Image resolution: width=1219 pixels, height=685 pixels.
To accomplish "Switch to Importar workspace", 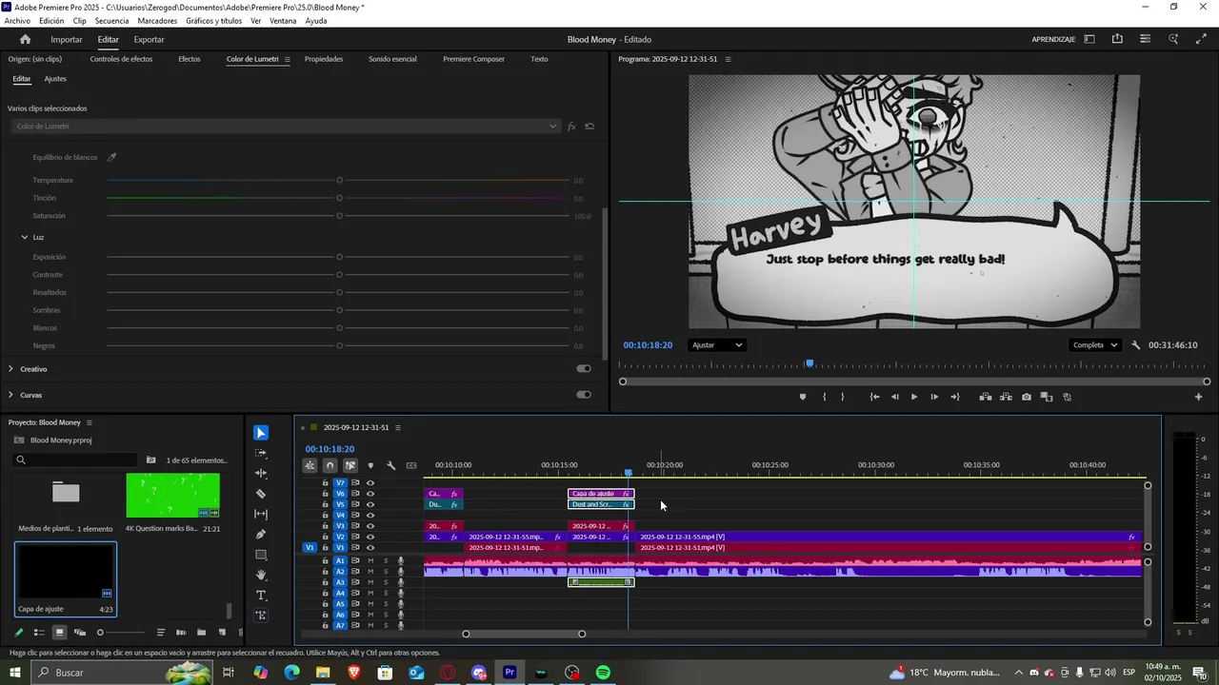I will click(x=67, y=39).
